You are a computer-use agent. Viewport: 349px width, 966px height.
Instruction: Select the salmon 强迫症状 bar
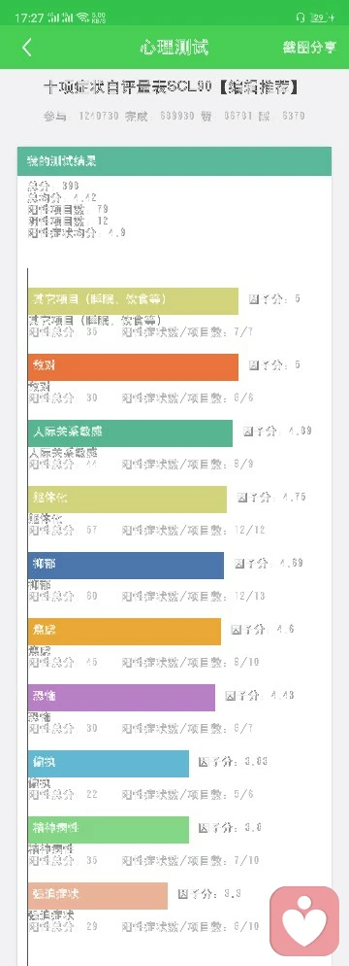[98, 896]
